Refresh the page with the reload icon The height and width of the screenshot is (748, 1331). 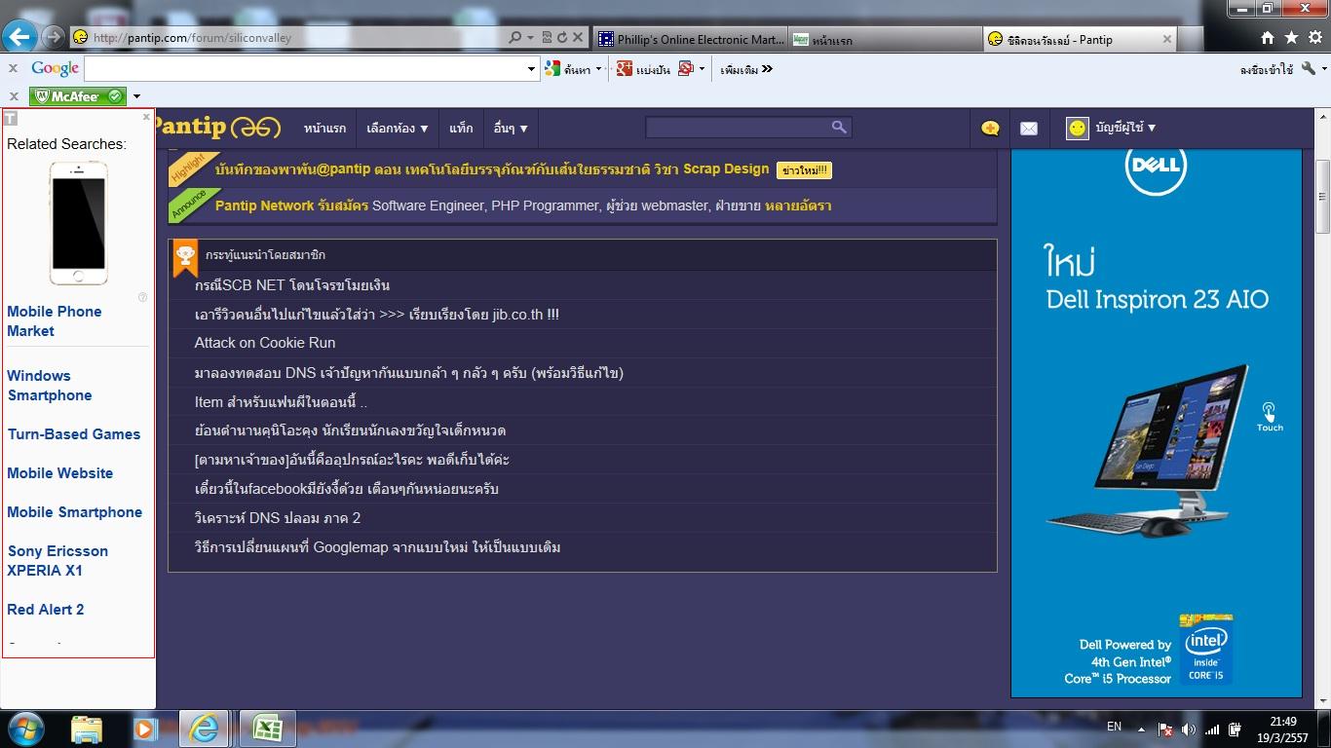coord(561,37)
